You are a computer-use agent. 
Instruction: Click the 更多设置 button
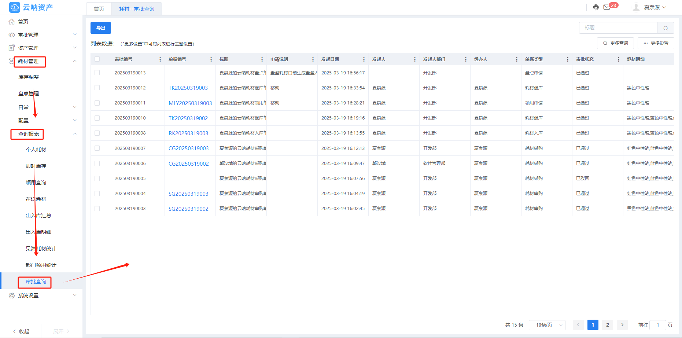point(656,43)
